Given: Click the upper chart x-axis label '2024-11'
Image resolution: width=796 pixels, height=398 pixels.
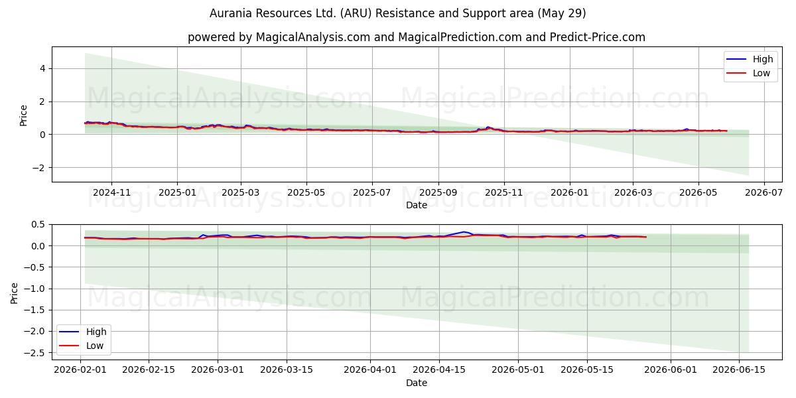Looking at the screenshot, I should pyautogui.click(x=111, y=192).
